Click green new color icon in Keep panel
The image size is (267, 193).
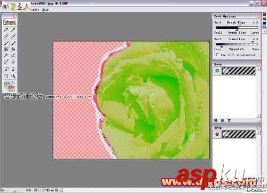click(222, 120)
